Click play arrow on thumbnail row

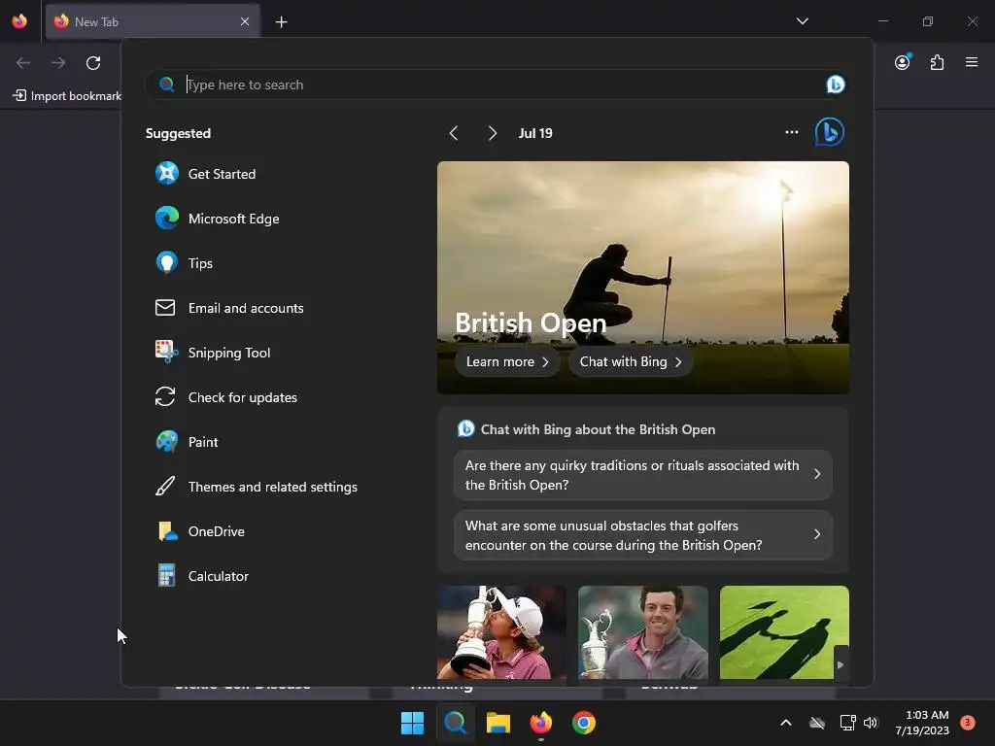[x=841, y=664]
